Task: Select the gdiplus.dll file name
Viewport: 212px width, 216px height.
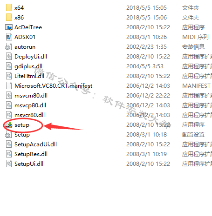Action: [28, 66]
